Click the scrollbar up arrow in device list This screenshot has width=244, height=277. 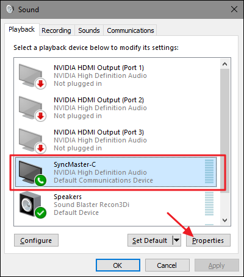point(224,64)
